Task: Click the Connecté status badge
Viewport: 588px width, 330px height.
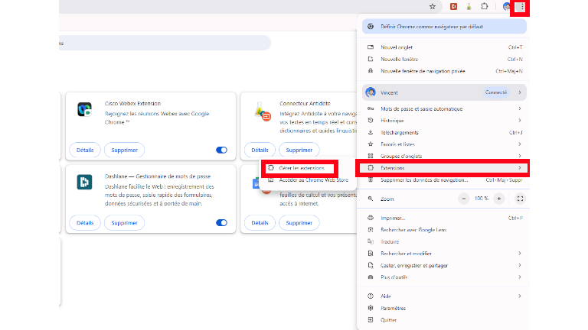Action: (496, 92)
